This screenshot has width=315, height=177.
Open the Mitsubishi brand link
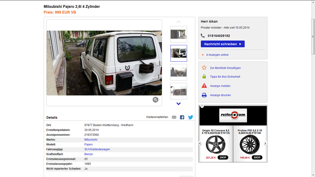point(91,140)
